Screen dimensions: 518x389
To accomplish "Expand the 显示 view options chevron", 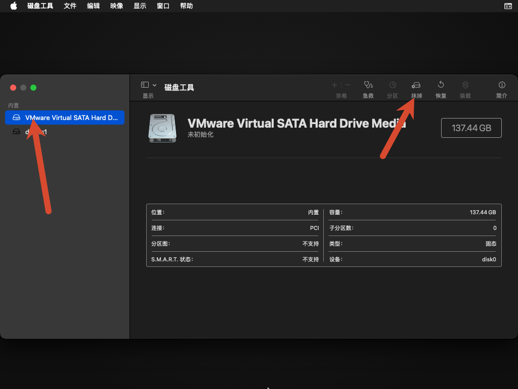I will pos(154,85).
